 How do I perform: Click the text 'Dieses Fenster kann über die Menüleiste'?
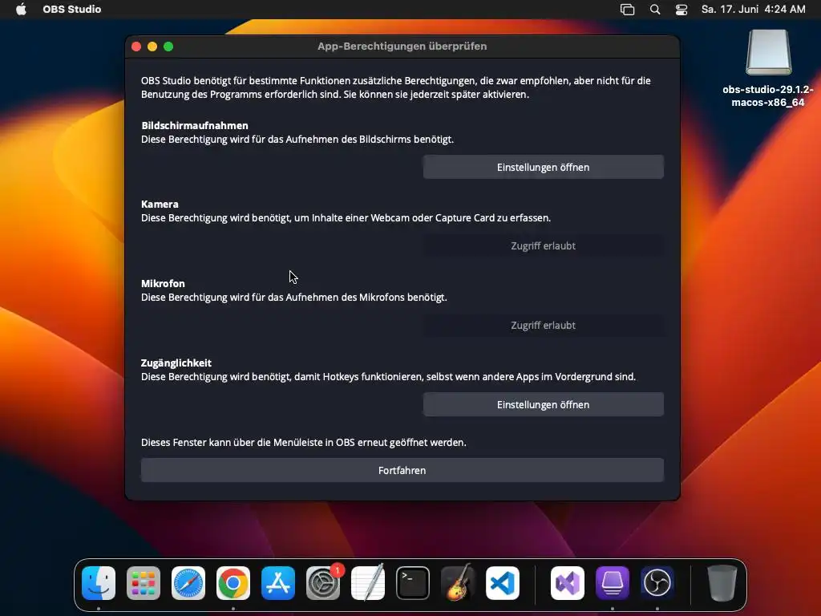(x=304, y=443)
